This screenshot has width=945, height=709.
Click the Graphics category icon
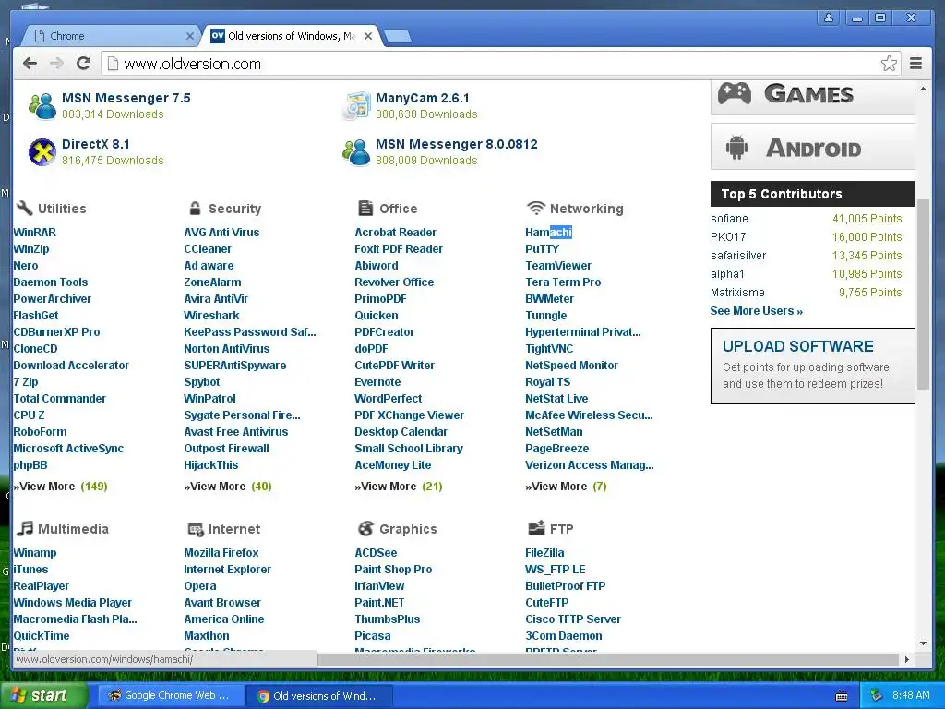point(365,529)
